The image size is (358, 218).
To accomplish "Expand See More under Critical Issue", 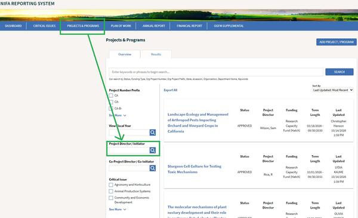I will [118, 209].
